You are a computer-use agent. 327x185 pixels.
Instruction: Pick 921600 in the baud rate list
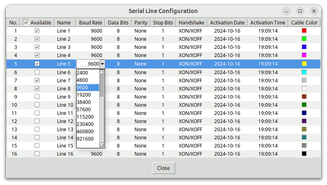(x=85, y=139)
